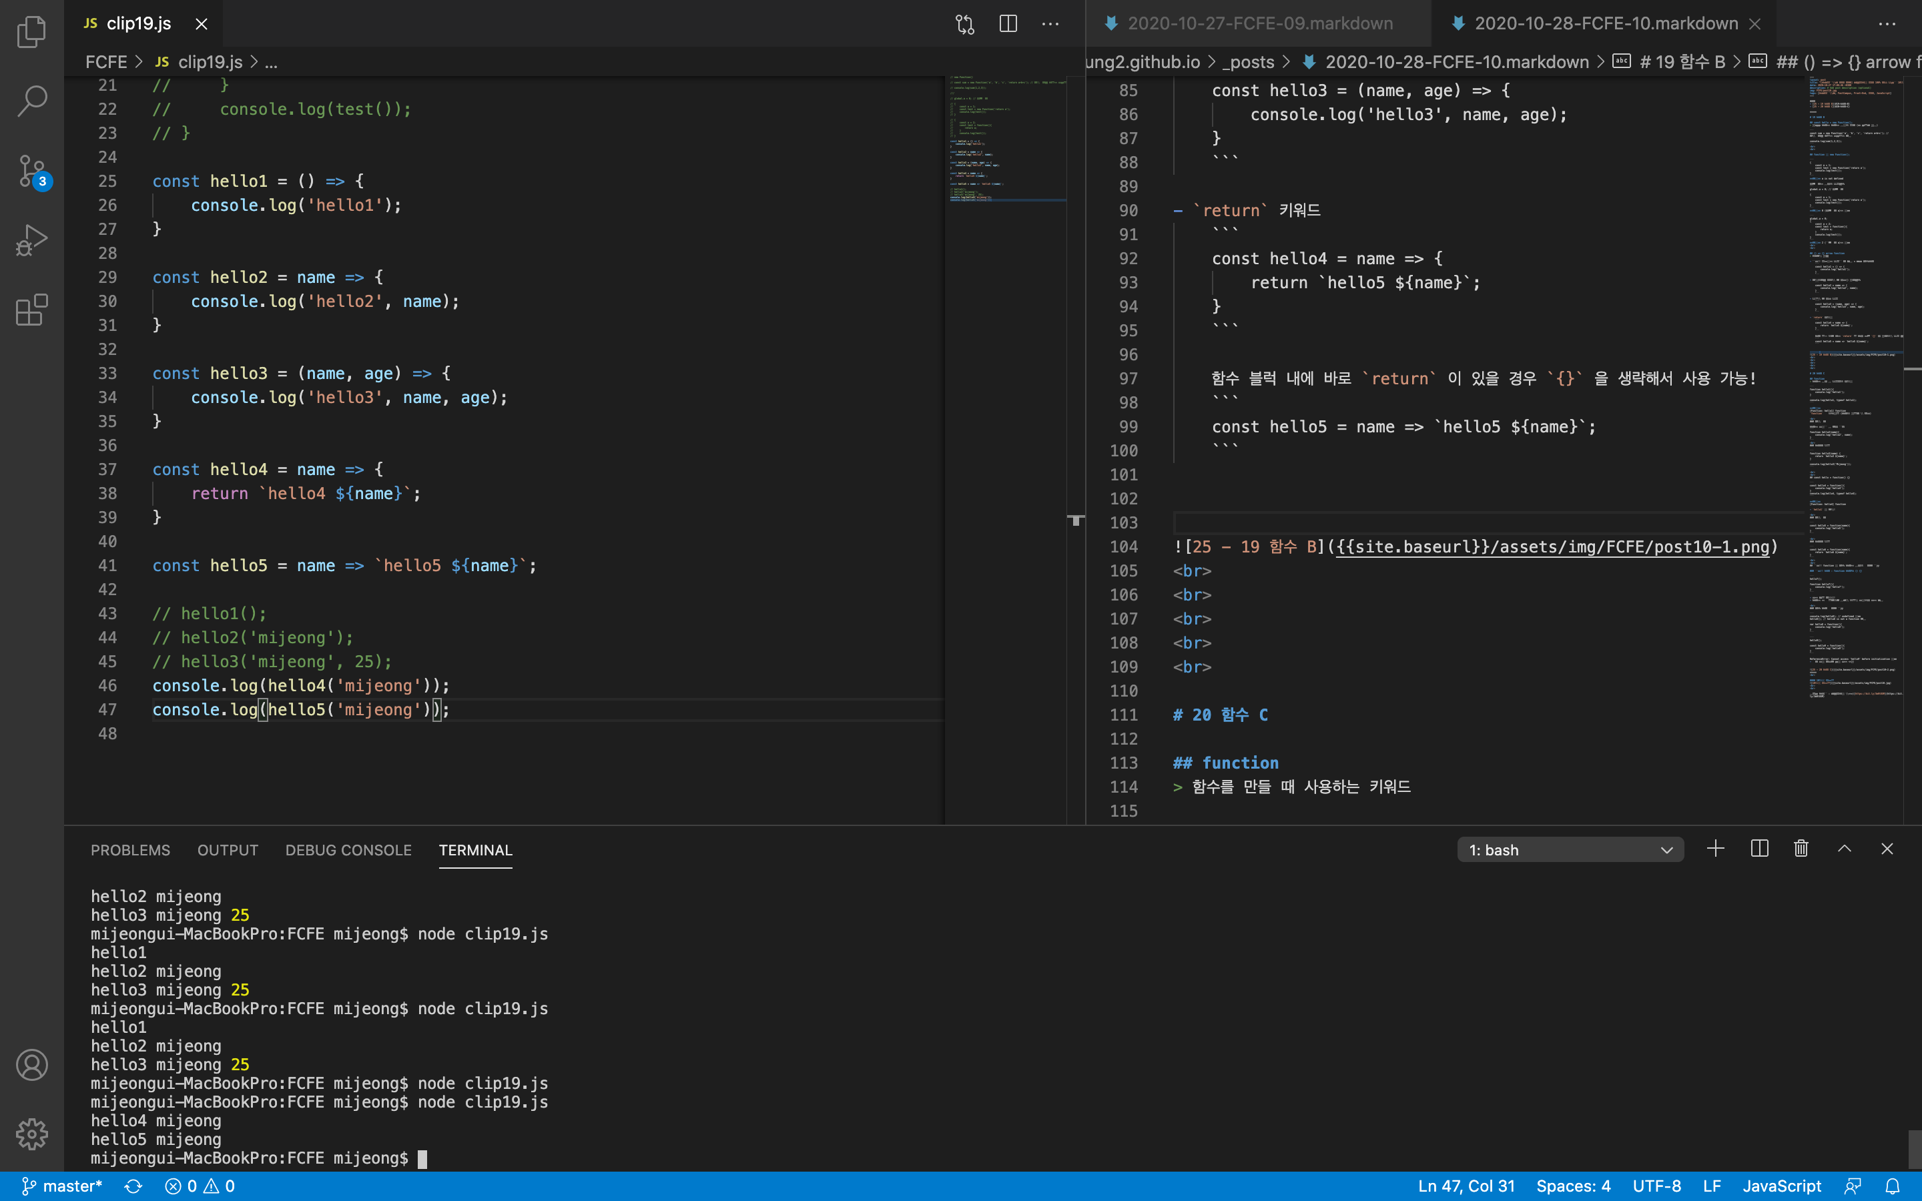Open More Actions for right editor group

(x=1887, y=24)
